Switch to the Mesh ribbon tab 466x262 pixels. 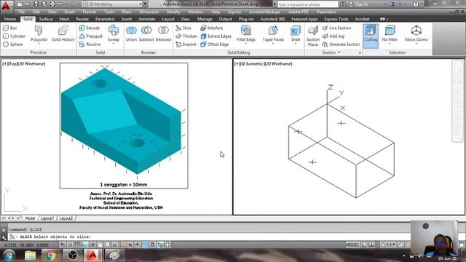point(64,19)
